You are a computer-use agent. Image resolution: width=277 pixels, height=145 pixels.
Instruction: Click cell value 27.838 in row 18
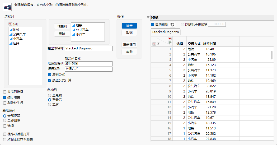click(x=210, y=139)
